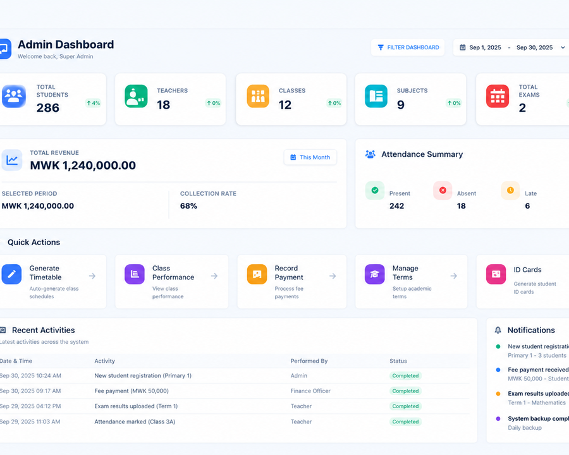Click the Total Students people icon
Screen dimensions: 569x455
coord(14,96)
